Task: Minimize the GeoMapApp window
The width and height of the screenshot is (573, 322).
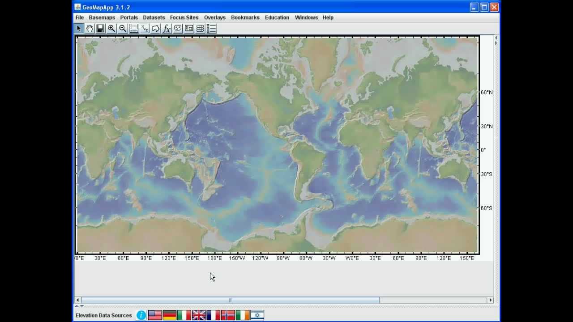Action: pos(475,7)
